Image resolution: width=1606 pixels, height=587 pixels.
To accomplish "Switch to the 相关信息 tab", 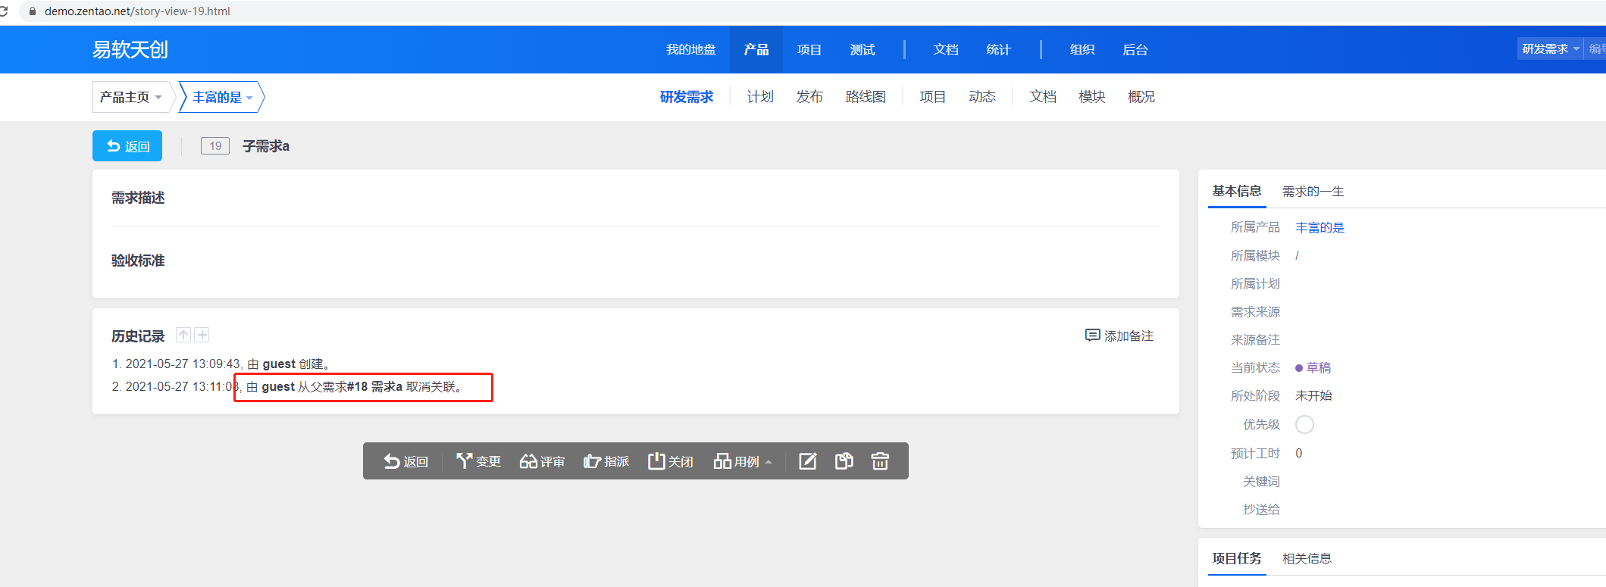I will pos(1307,559).
